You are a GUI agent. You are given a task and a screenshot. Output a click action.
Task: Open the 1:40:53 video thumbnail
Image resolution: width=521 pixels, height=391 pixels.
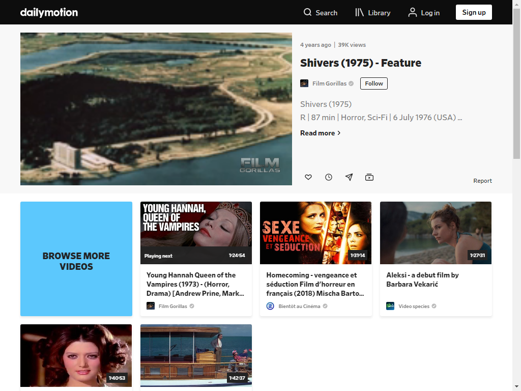tap(76, 355)
